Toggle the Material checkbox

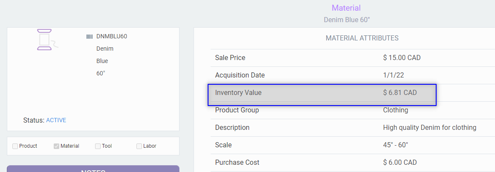[56, 146]
